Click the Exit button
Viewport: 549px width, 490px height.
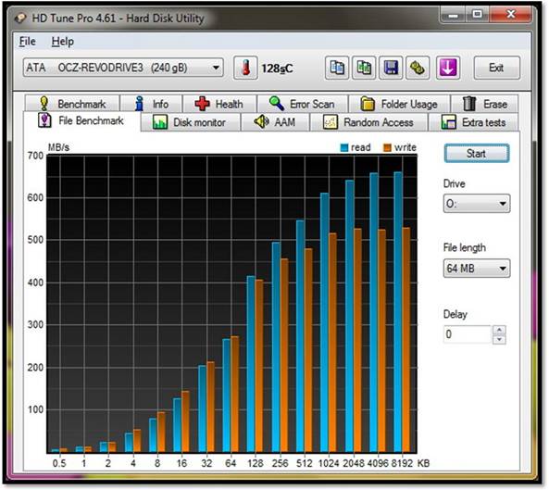pos(496,68)
